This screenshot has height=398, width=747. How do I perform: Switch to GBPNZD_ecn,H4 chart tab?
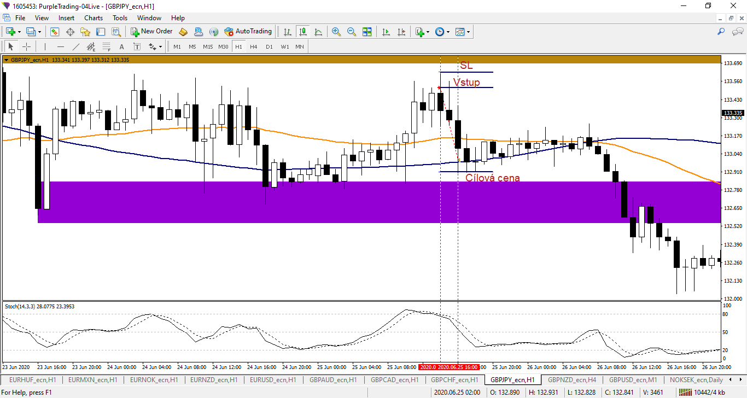pyautogui.click(x=572, y=379)
